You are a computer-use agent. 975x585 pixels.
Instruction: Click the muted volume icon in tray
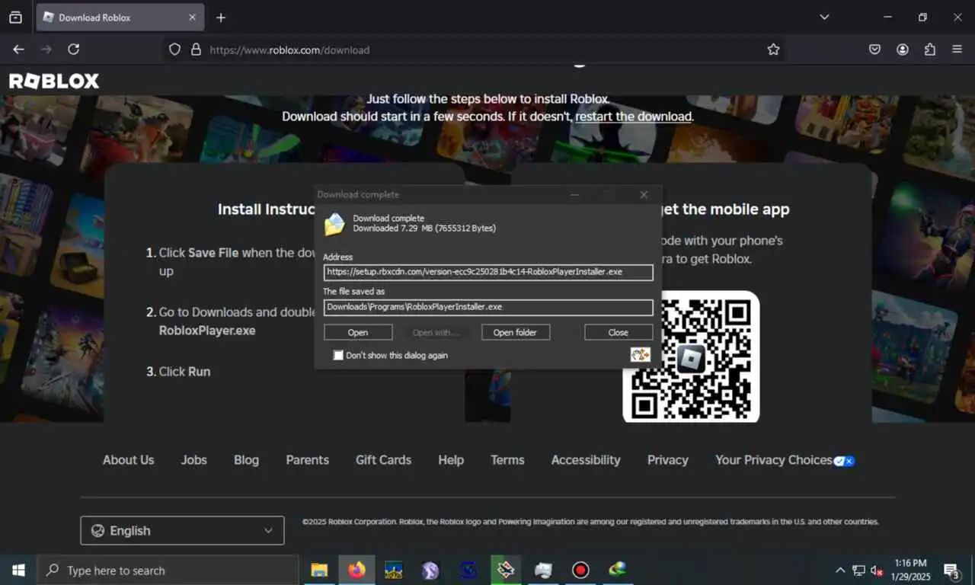click(x=877, y=570)
